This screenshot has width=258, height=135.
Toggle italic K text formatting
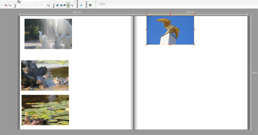click(26, 5)
